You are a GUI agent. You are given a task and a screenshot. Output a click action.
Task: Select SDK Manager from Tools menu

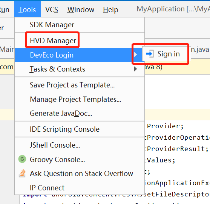pyautogui.click(x=80, y=25)
